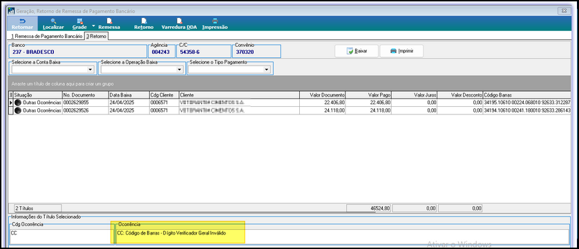Switch to Remessa de Pagamento Bancário tab
This screenshot has width=579, height=249.
46,36
